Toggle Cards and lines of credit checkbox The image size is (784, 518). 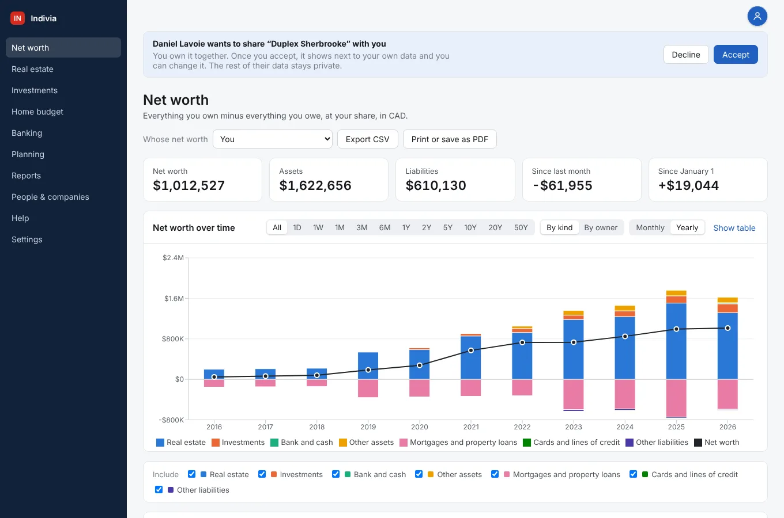click(633, 474)
